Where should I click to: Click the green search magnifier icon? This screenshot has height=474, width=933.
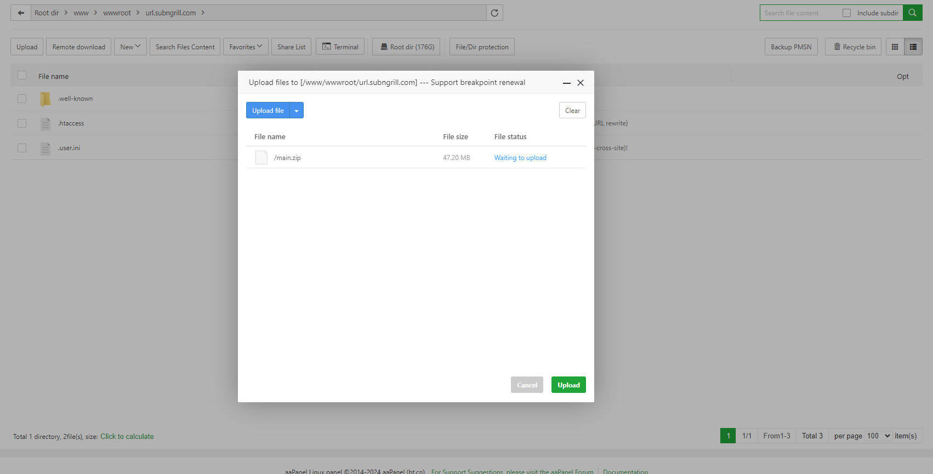point(912,13)
